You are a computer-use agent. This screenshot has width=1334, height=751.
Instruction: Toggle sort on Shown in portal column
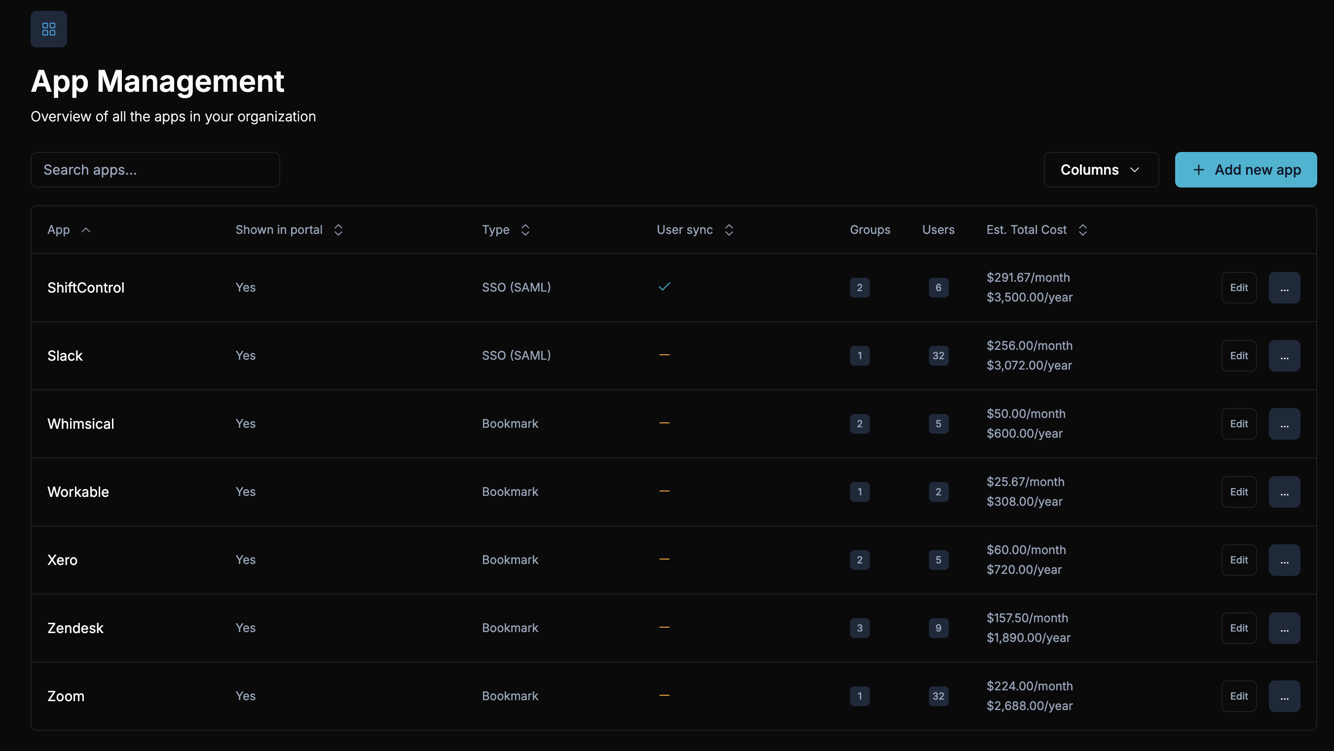(x=338, y=230)
